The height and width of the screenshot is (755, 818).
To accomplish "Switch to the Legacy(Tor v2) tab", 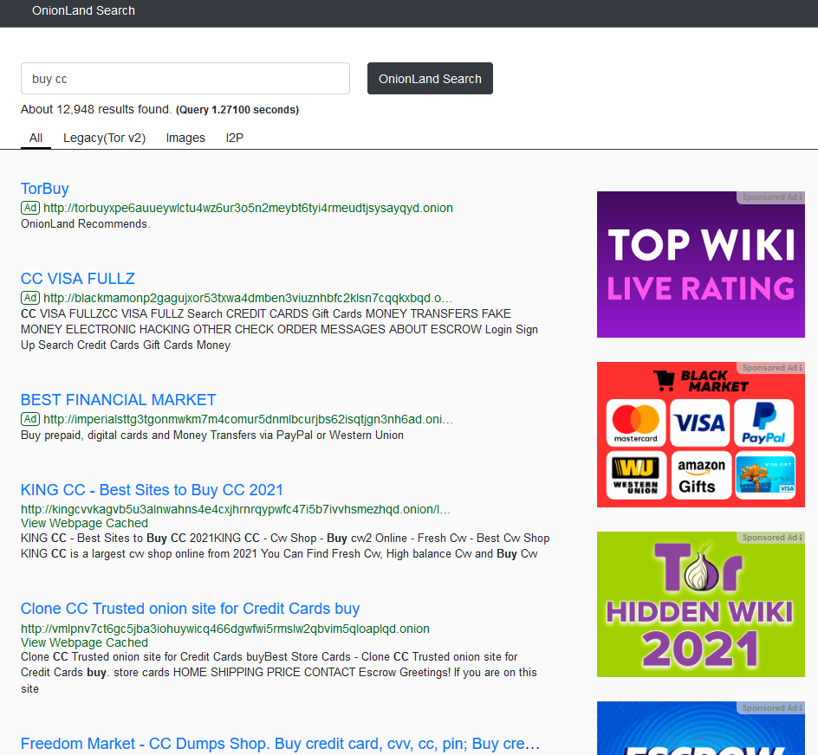I will [104, 138].
